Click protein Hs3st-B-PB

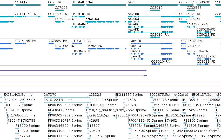(x=81, y=51)
